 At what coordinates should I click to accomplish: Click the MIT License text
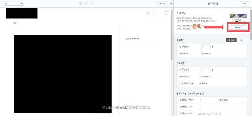click(187, 29)
